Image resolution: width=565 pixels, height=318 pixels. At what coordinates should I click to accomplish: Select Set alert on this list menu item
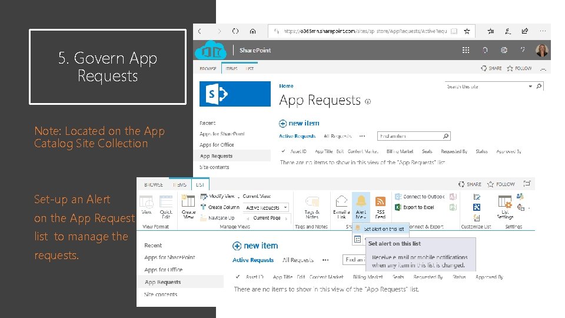(x=380, y=228)
